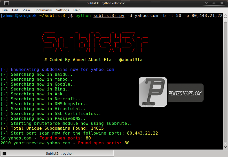This screenshot has height=157, width=228.
Task: Open the Edit menu
Action: [15, 10]
